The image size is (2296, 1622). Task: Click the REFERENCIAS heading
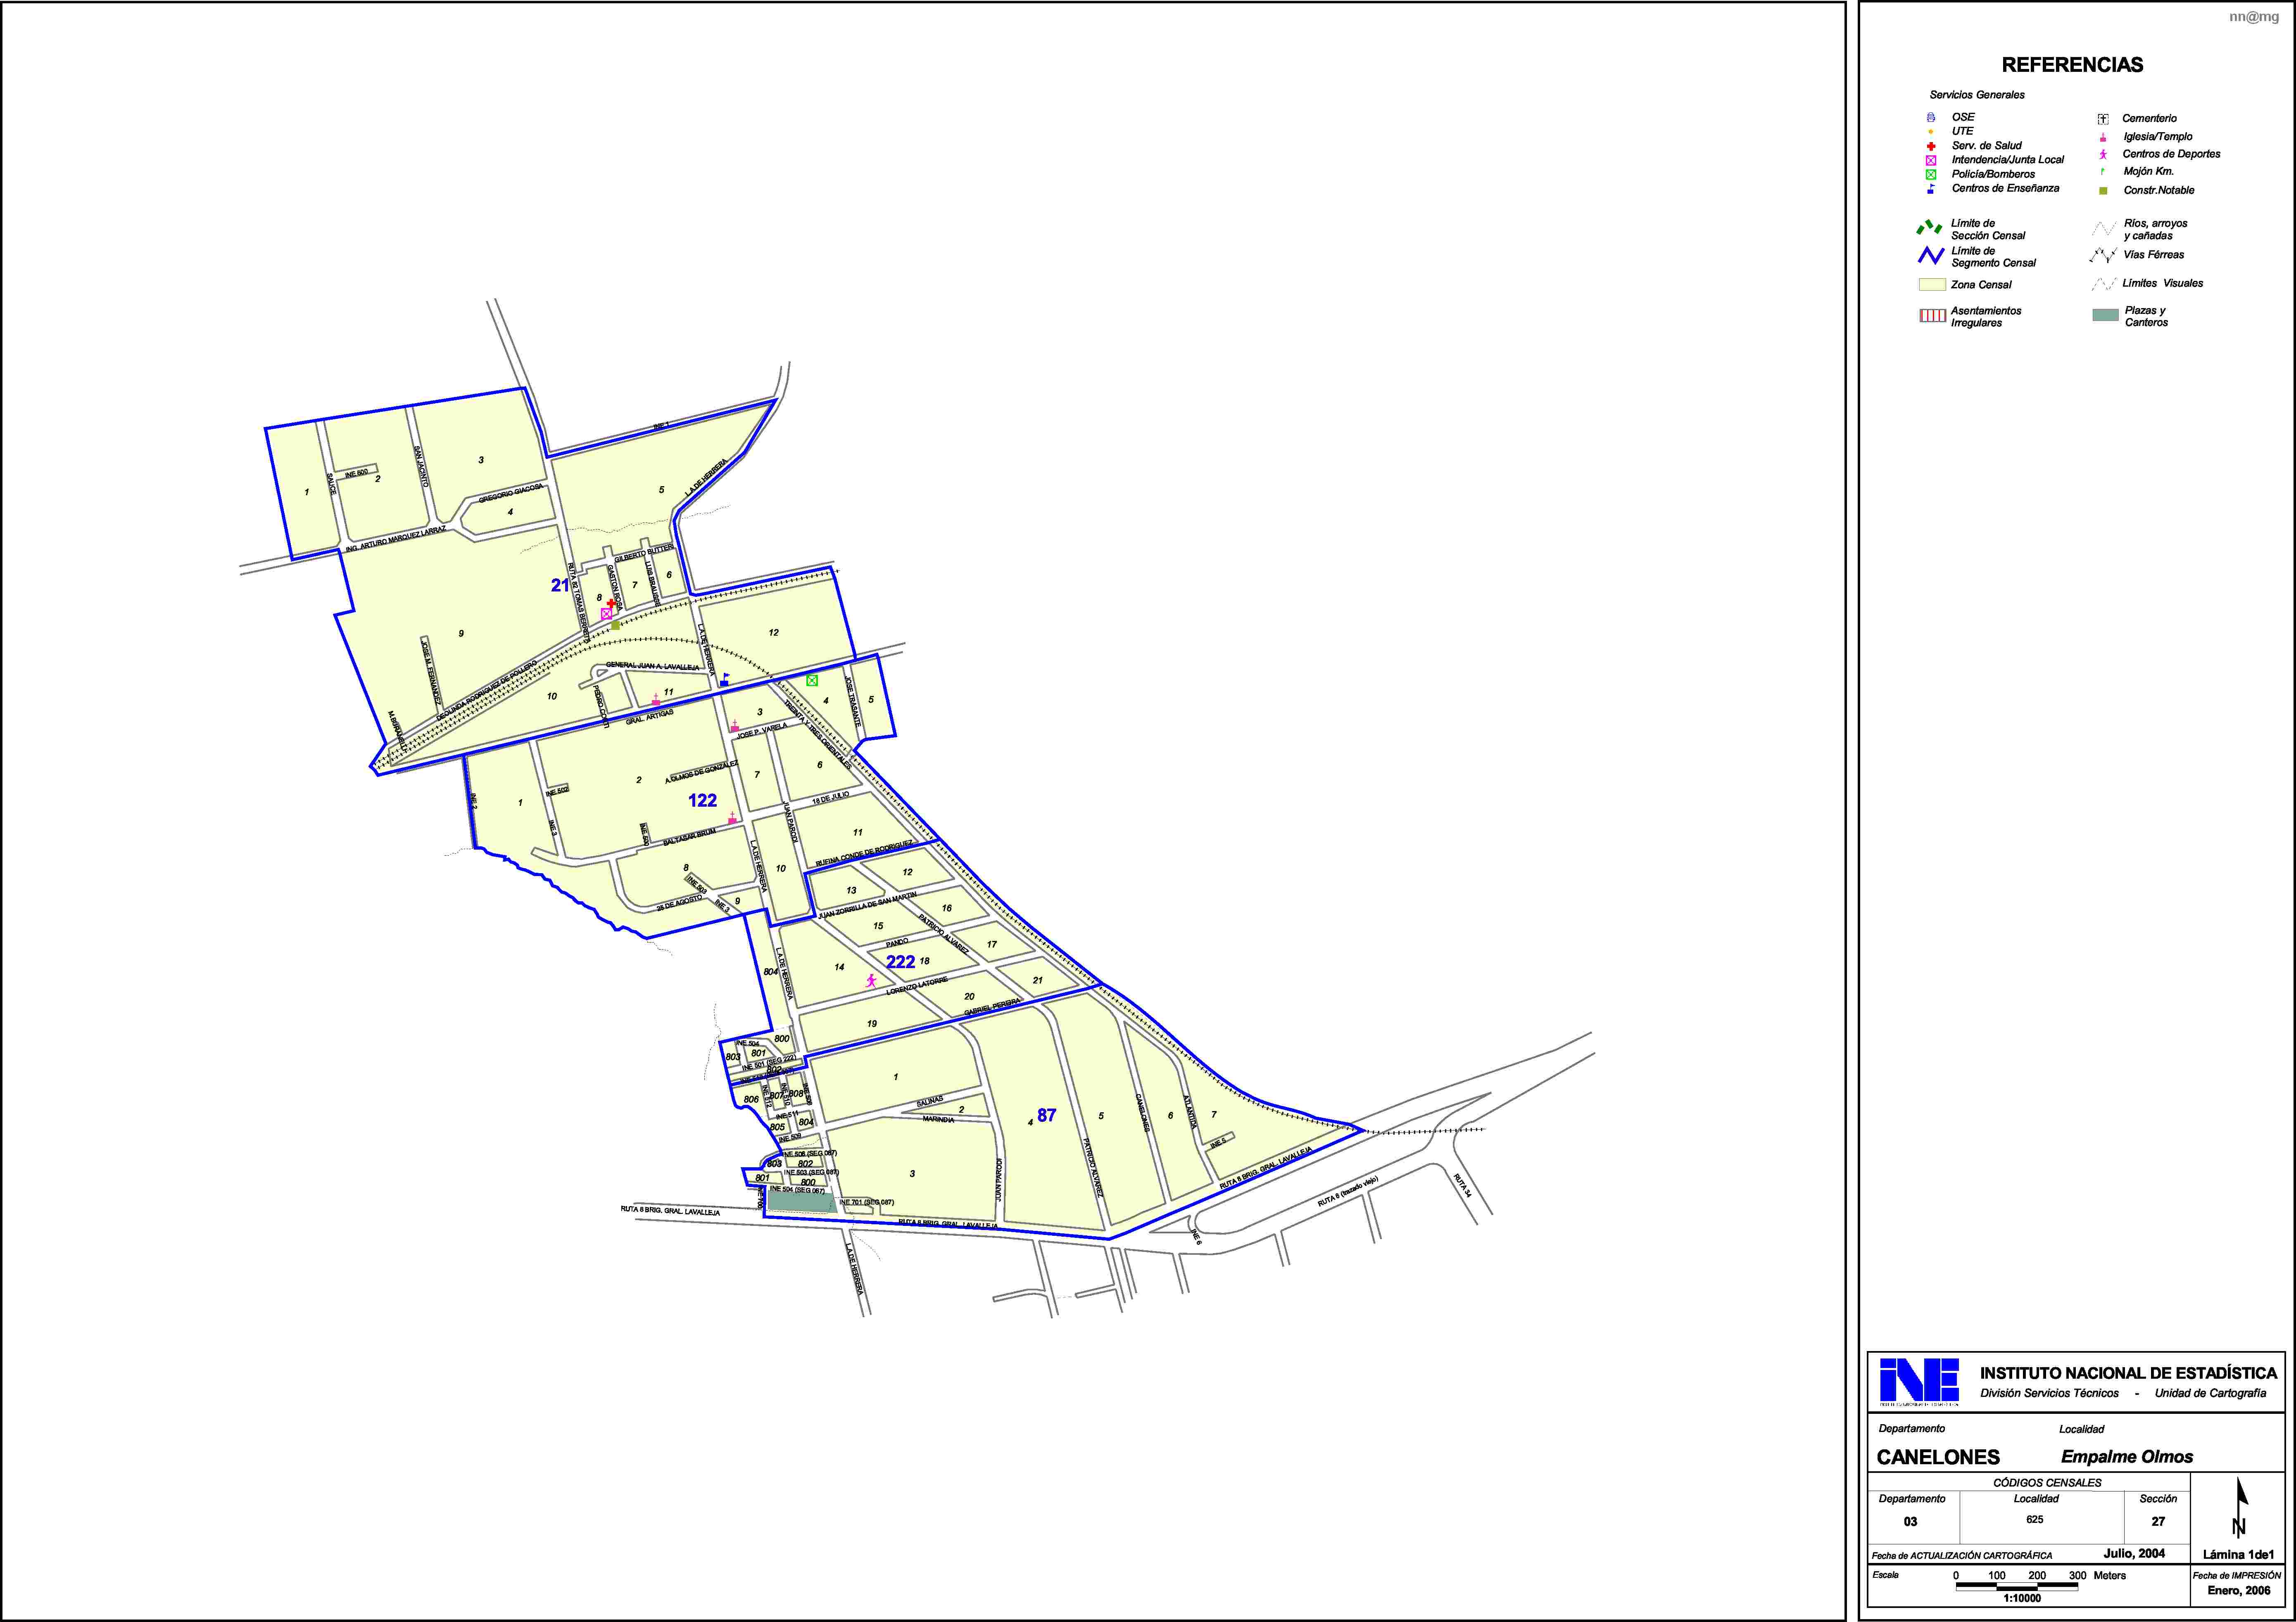click(2072, 65)
